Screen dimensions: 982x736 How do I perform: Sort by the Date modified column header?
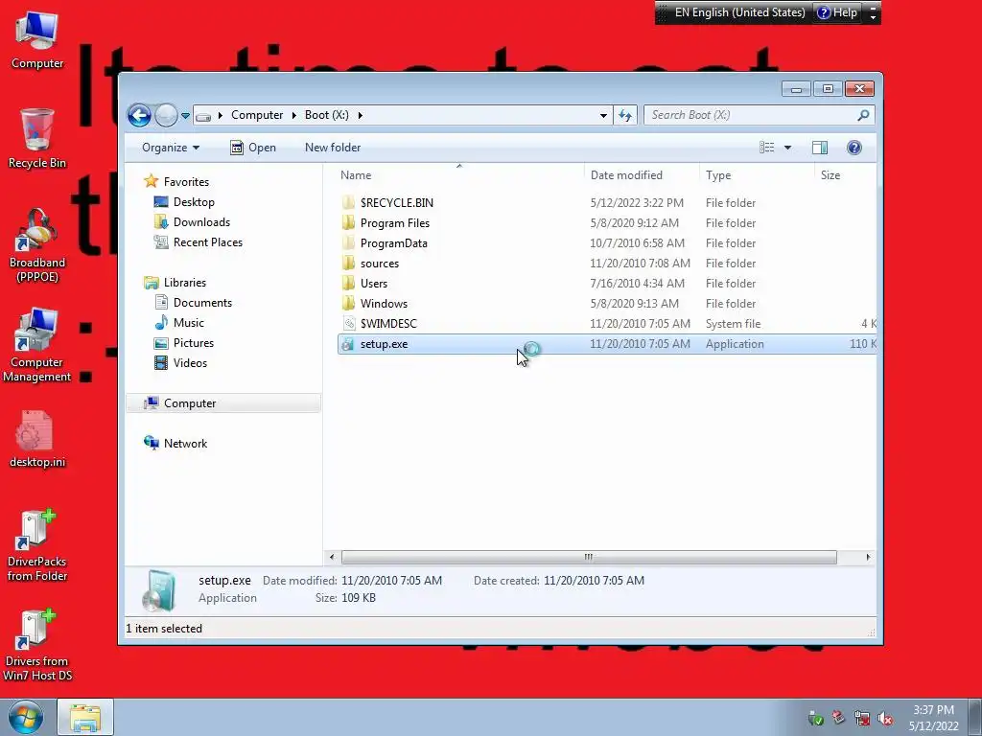pyautogui.click(x=626, y=175)
